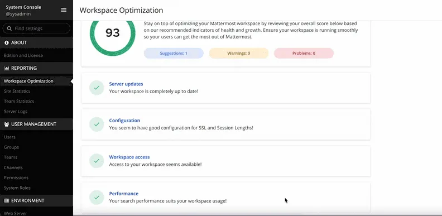Click the Warnings: 0 badge
The width and height of the screenshot is (442, 216).
click(x=239, y=53)
